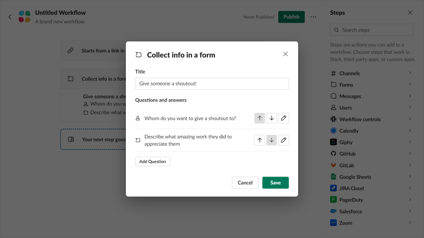This screenshot has width=424, height=238.
Task: Add a new question to the form
Action: point(152,162)
